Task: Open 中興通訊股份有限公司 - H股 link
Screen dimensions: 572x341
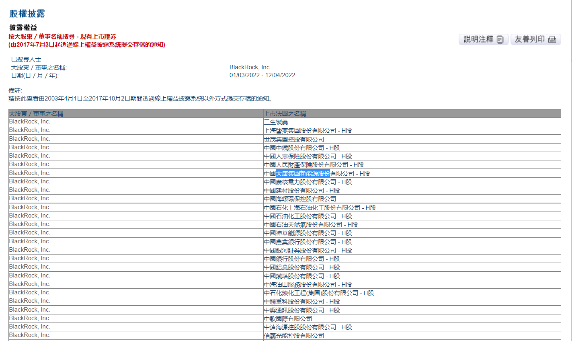Action: [302, 310]
